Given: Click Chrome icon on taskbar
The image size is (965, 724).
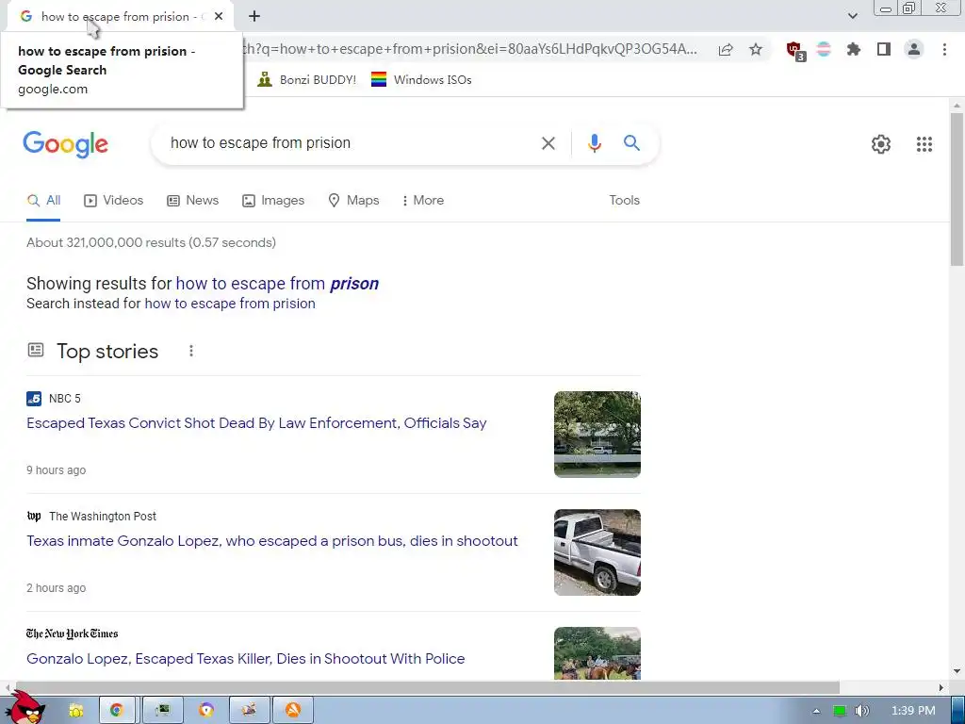Looking at the screenshot, I should point(117,711).
